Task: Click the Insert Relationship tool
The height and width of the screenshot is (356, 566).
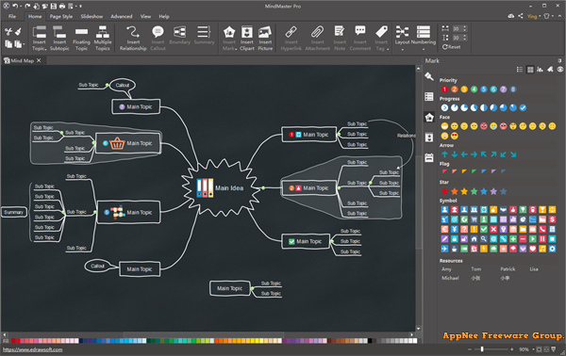Action: click(x=133, y=38)
